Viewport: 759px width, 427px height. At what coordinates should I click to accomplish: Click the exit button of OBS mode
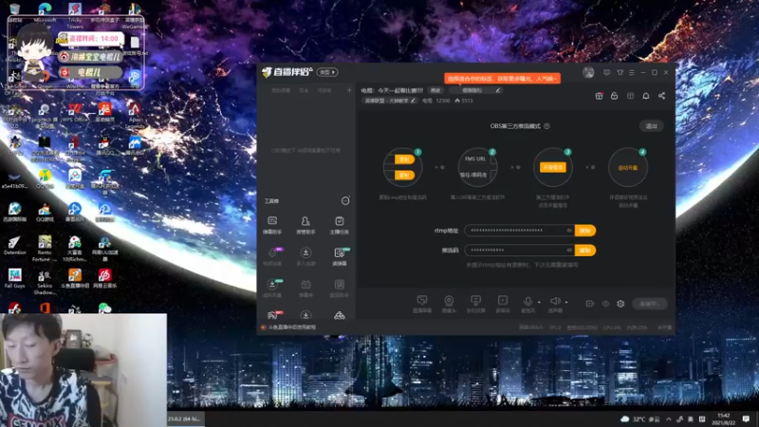(x=651, y=126)
